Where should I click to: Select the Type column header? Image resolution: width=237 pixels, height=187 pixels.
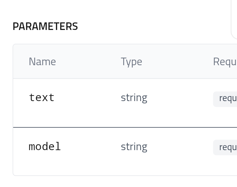click(x=131, y=62)
